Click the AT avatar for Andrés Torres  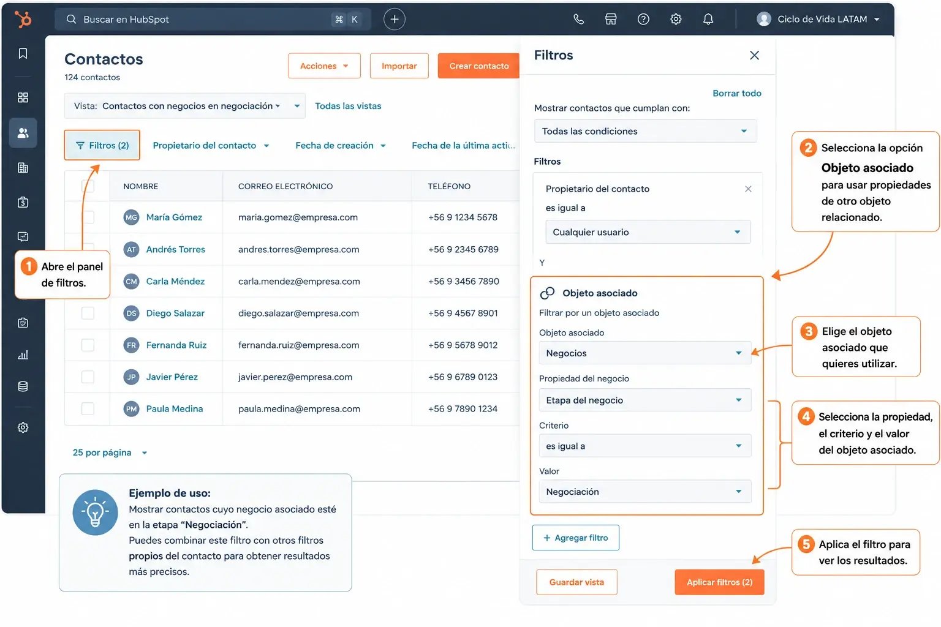[x=131, y=249]
